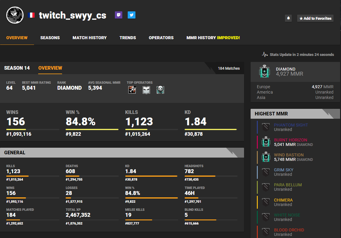This screenshot has width=341, height=238.
Task: Click the notification bell icon
Action: tap(288, 18)
